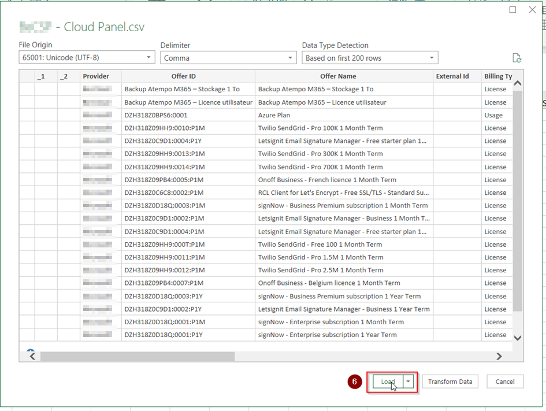This screenshot has height=411, width=546.
Task: Click the Load button
Action: click(x=388, y=382)
